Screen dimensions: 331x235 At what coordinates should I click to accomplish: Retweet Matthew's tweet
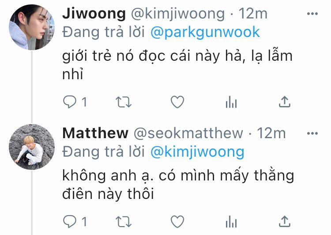[124, 222]
